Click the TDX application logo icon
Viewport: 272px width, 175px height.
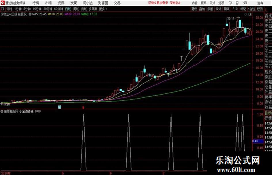click(2, 3)
